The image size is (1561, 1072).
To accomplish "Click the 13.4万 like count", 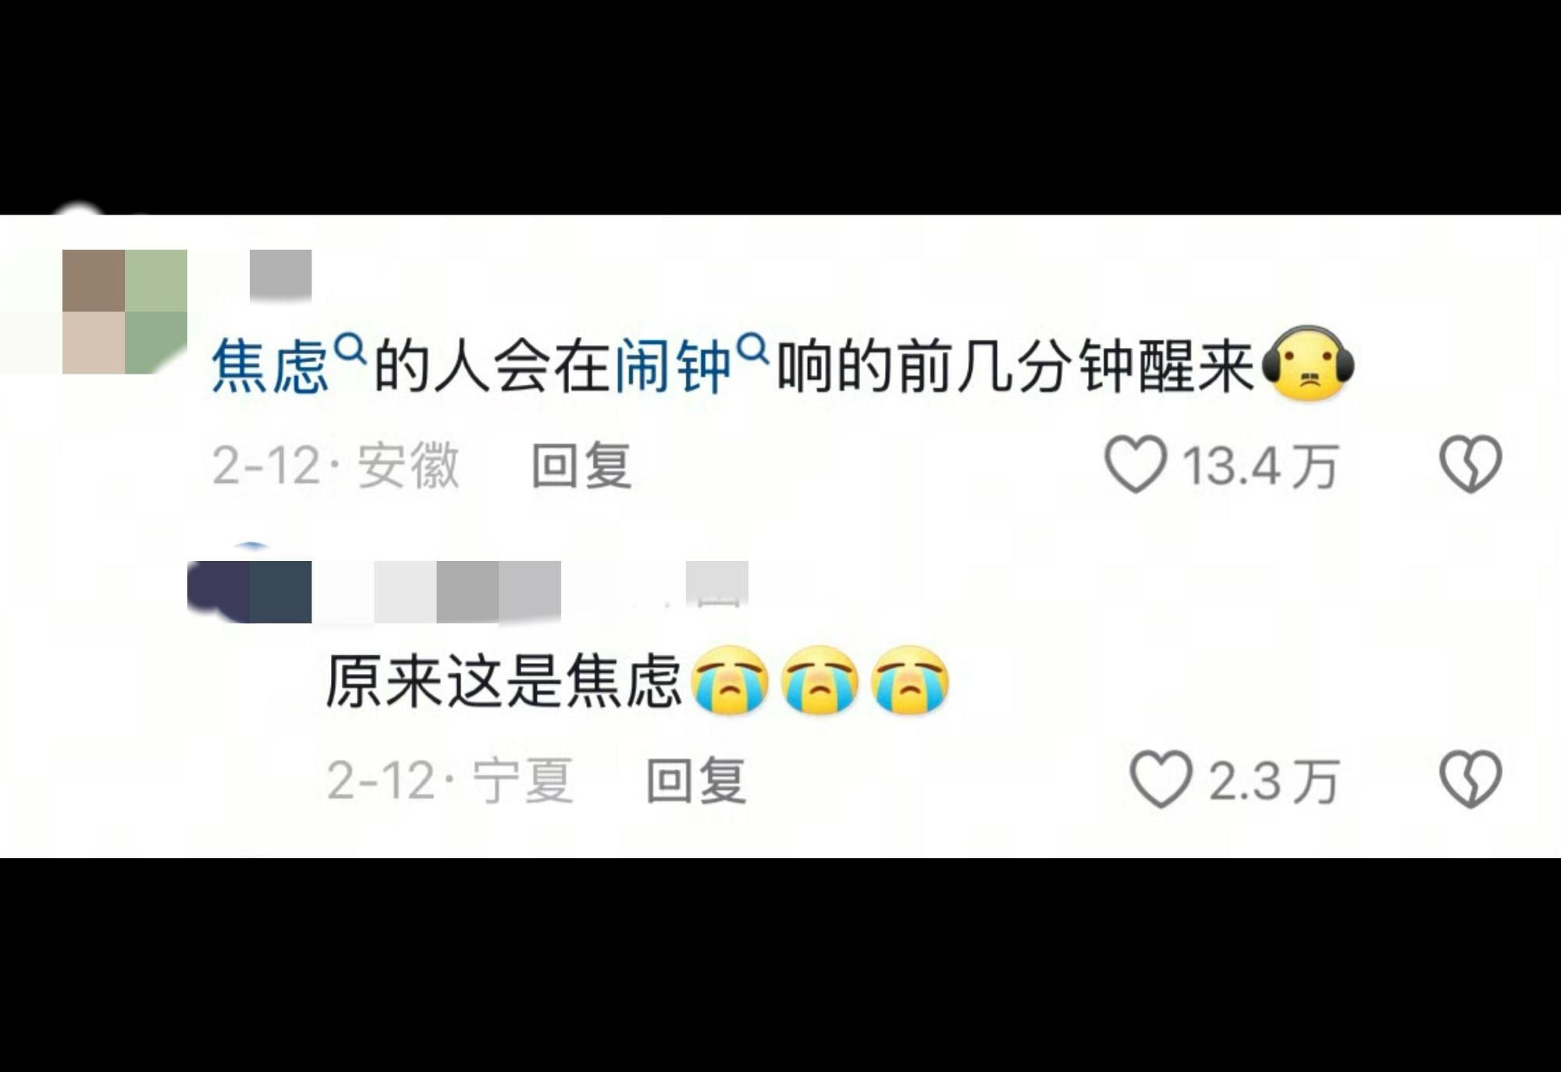I will coord(1261,467).
